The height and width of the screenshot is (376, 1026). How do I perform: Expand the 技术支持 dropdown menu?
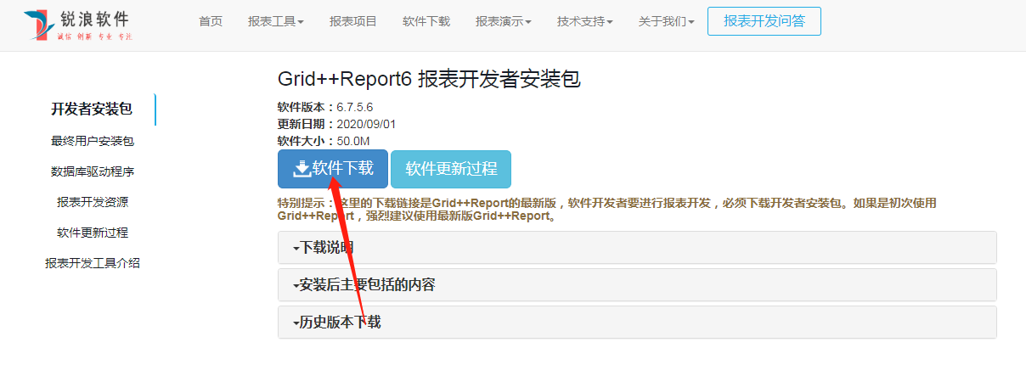[x=585, y=21]
